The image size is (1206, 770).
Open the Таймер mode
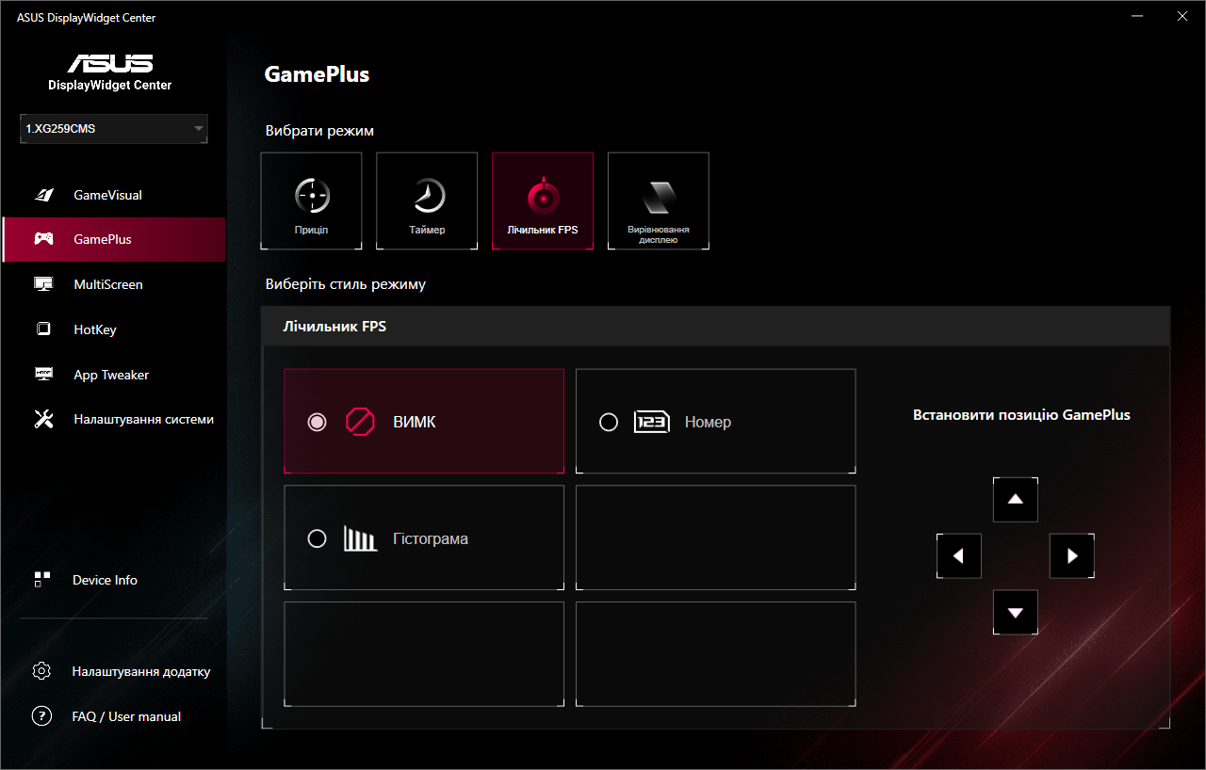click(426, 200)
